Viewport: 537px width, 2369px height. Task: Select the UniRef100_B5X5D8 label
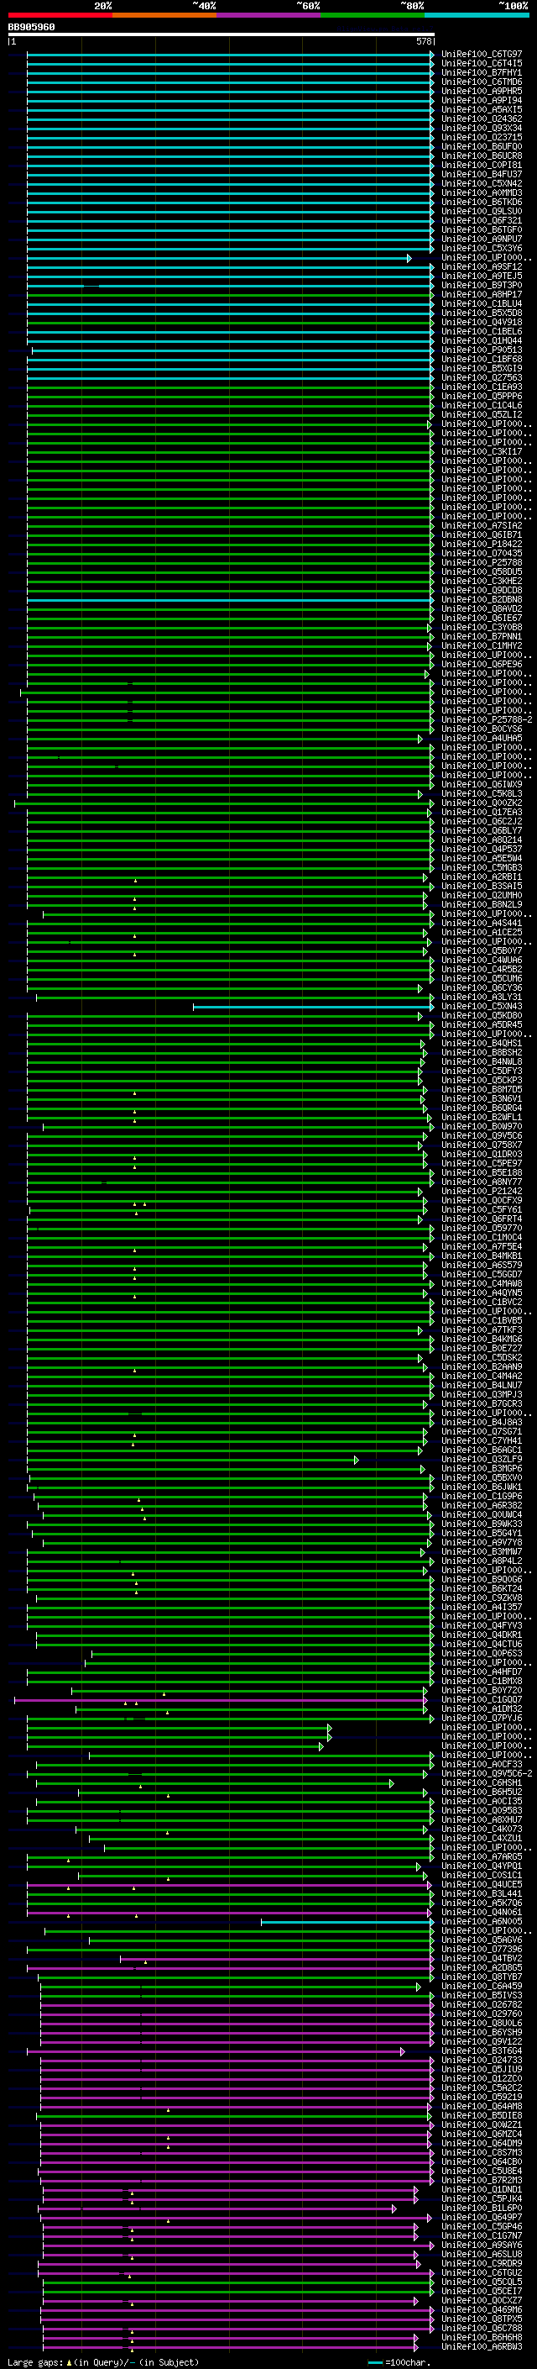click(x=482, y=313)
